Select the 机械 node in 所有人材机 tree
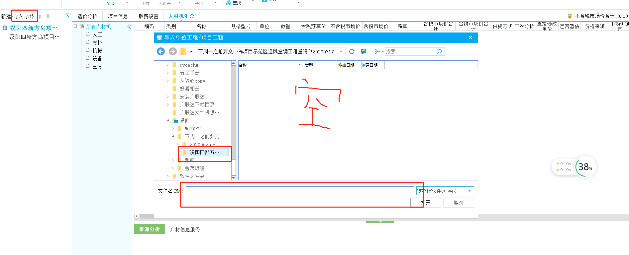This screenshot has width=629, height=255. point(97,50)
